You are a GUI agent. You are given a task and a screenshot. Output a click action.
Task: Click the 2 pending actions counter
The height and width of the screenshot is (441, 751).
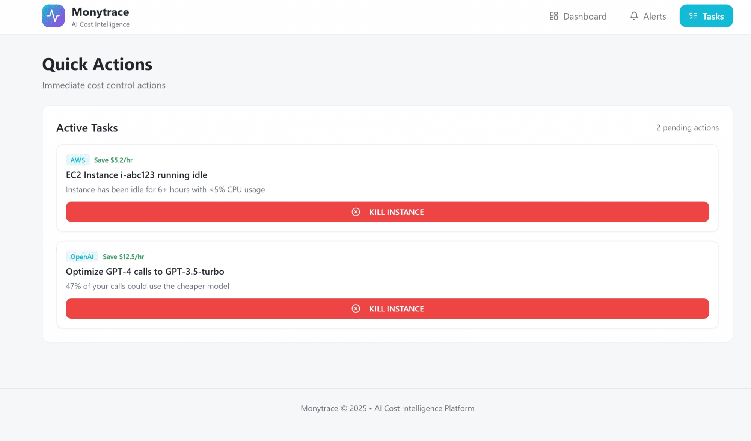click(687, 128)
